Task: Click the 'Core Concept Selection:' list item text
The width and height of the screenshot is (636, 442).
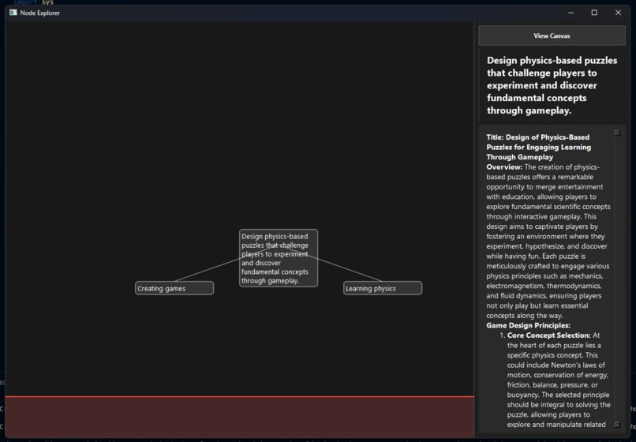Action: pyautogui.click(x=548, y=335)
